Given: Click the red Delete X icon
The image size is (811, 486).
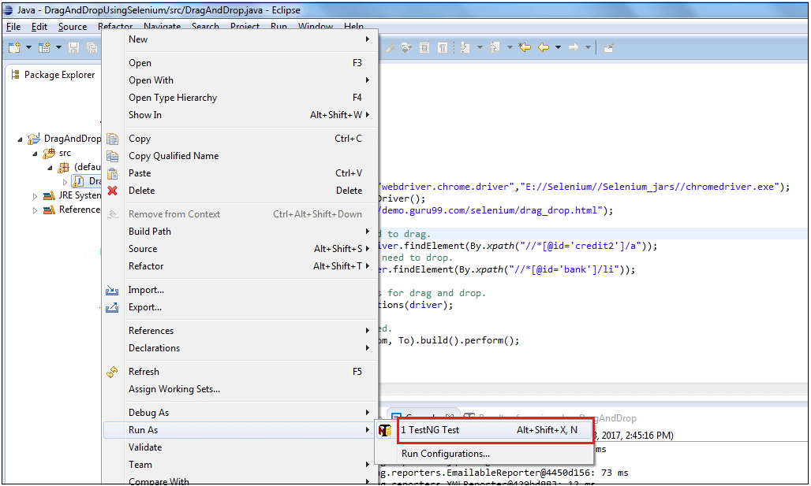Looking at the screenshot, I should pos(113,191).
